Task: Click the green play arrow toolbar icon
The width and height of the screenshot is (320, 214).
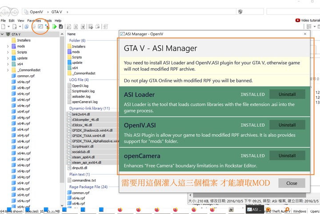Action: click(x=54, y=27)
